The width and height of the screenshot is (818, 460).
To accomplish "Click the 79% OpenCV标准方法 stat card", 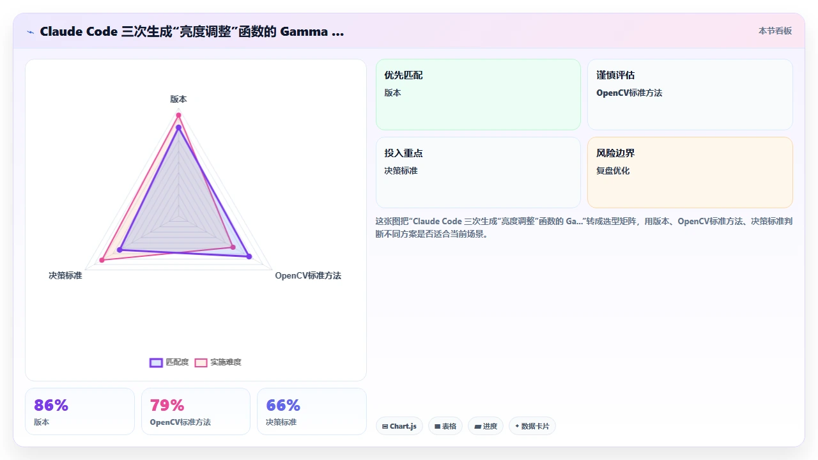I will click(x=196, y=411).
